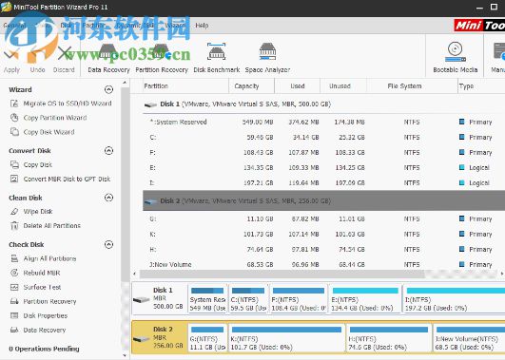The width and height of the screenshot is (505, 360).
Task: Click the horizontal scrollbar of partition list
Action: 282,275
